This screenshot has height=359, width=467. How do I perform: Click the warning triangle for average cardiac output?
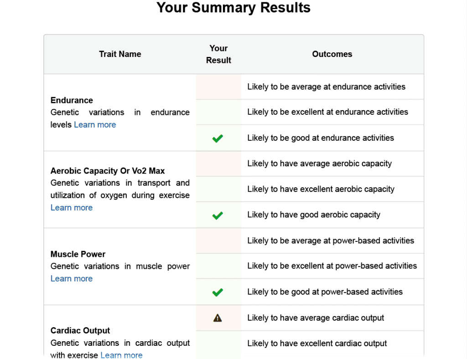218,318
